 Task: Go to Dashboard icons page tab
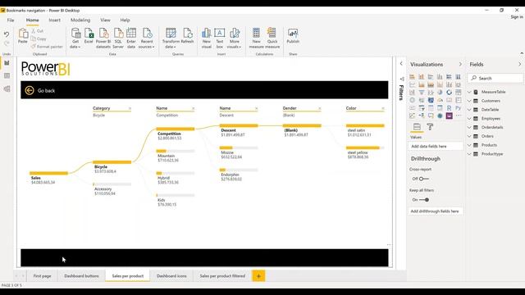(x=171, y=276)
